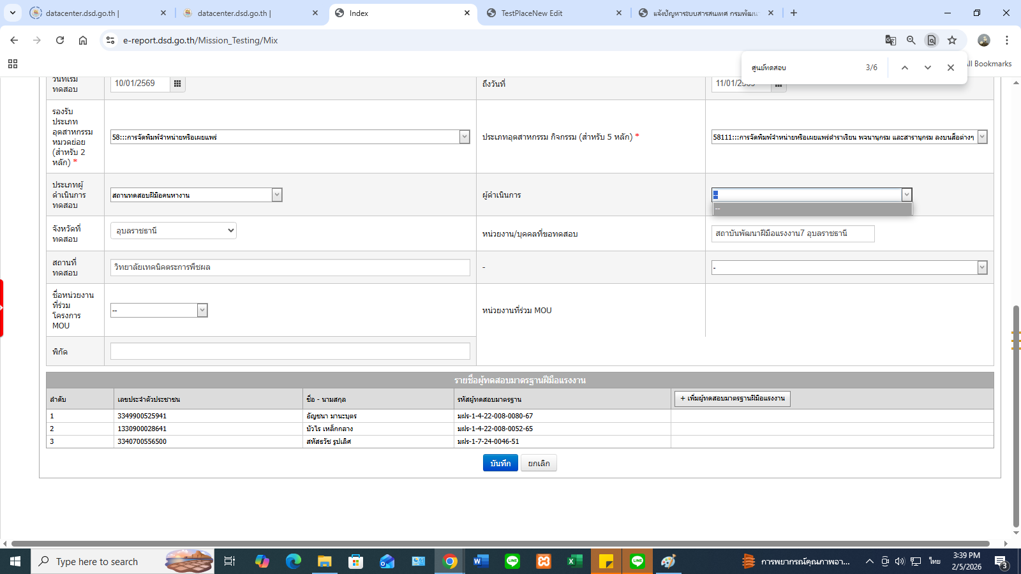Click the Google Translate page icon
Viewport: 1021px width, 574px height.
pos(890,40)
